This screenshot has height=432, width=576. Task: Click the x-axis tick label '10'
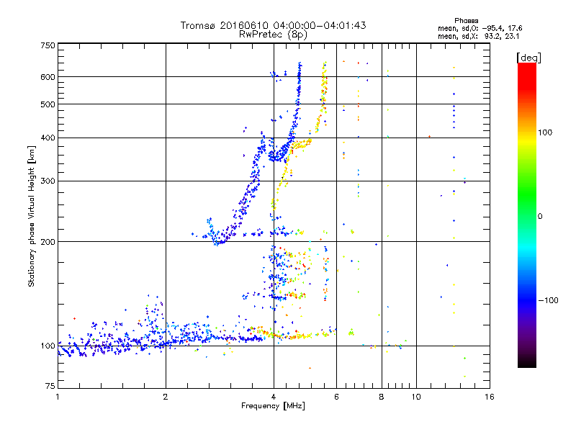[x=416, y=397]
